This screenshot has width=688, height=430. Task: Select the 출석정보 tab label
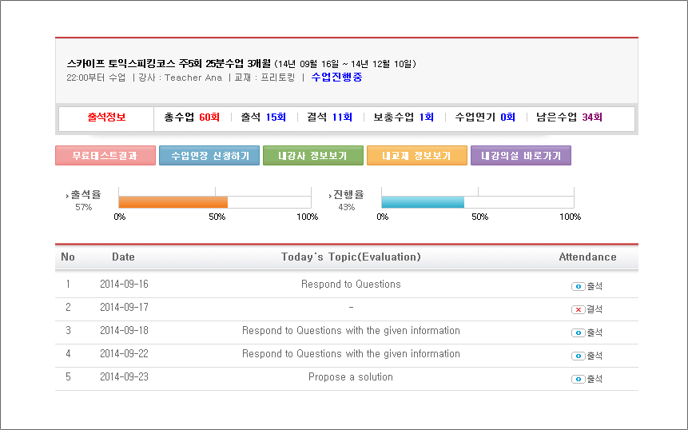pos(106,117)
